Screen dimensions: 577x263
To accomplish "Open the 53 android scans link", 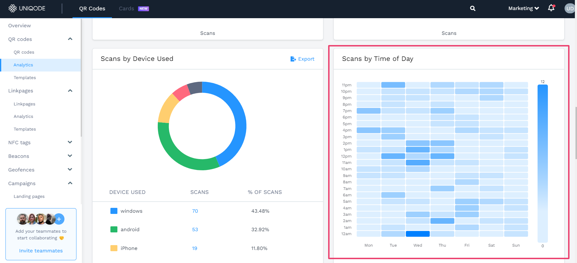I will click(195, 229).
